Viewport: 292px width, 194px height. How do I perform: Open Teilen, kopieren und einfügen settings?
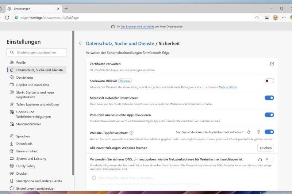(x=36, y=104)
